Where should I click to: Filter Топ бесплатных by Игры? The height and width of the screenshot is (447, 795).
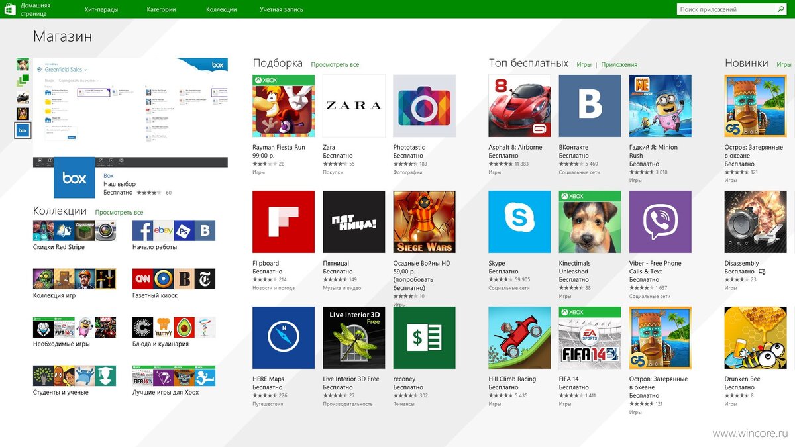tap(584, 64)
